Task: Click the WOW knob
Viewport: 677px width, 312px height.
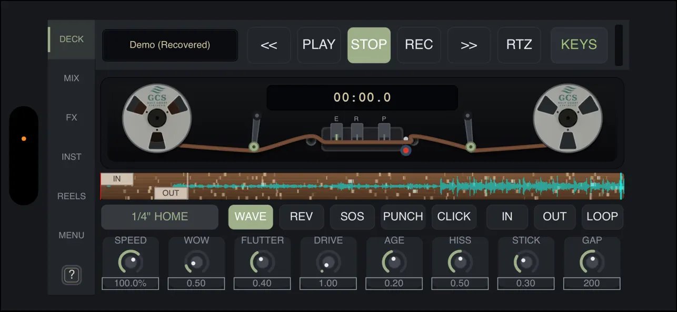Action: (x=196, y=262)
